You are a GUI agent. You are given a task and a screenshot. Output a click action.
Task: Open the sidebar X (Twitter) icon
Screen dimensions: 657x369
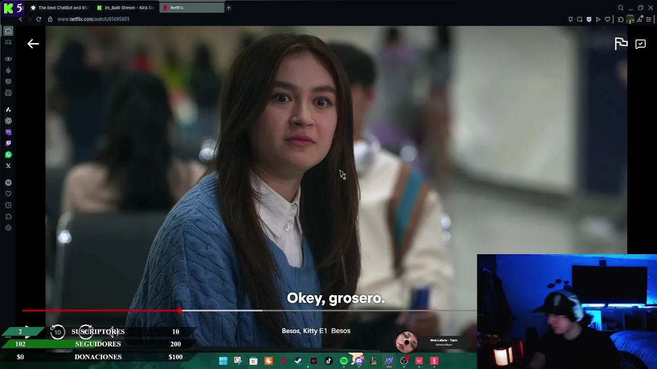tap(8, 166)
